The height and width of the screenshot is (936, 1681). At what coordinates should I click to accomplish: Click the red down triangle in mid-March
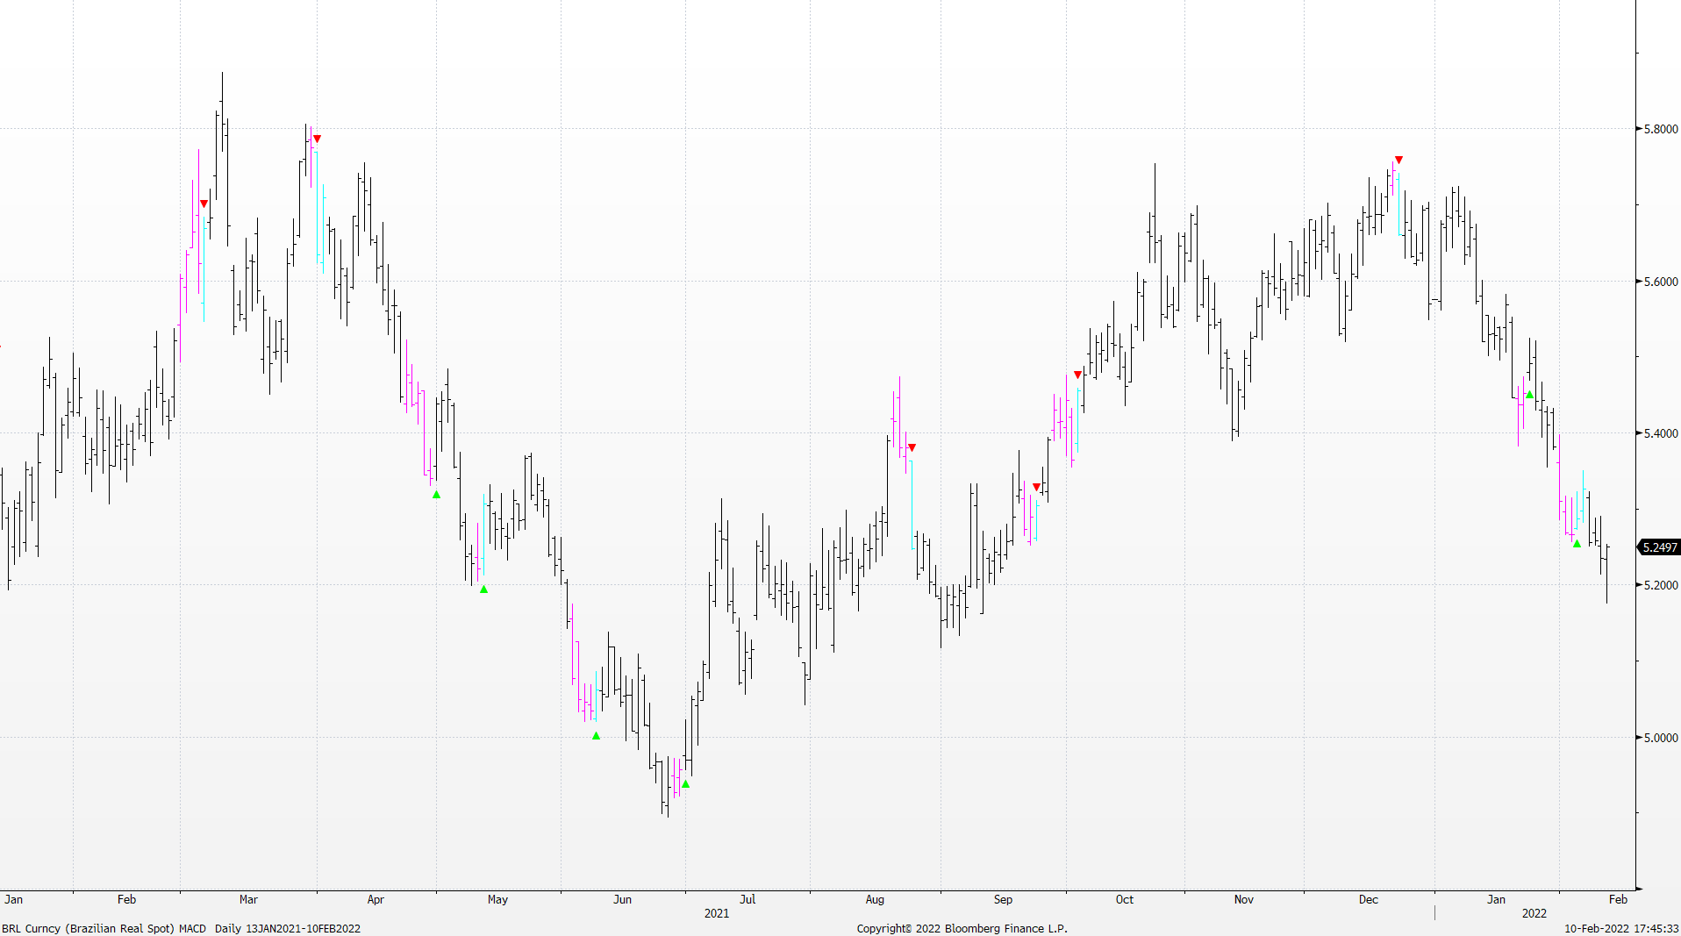[x=317, y=139]
